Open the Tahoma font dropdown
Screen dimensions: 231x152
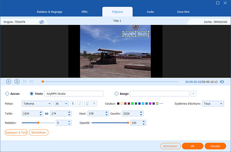[37, 104]
